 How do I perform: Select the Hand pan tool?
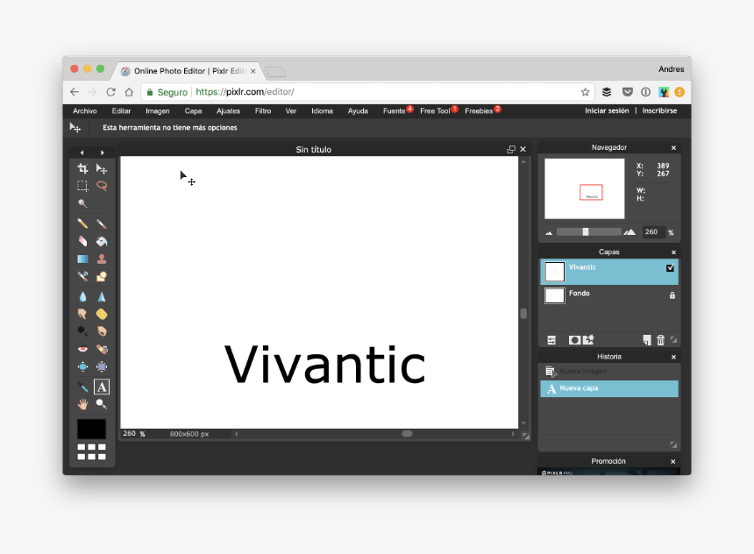82,404
